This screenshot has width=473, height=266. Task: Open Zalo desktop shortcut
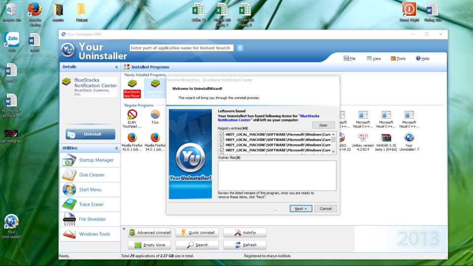point(12,42)
